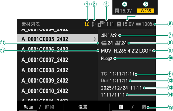This screenshot has width=173, height=111.
Task: Select clip A_0001C0010_2402 in list
Action: [x=57, y=91]
